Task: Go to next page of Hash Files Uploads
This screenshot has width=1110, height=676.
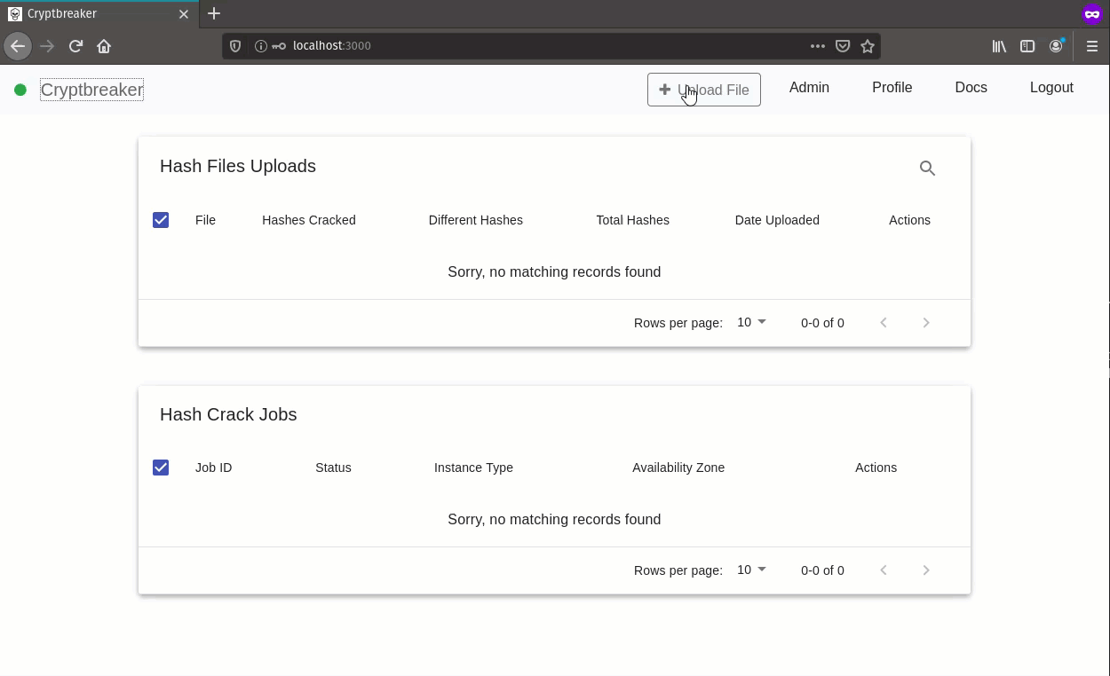Action: pos(926,323)
